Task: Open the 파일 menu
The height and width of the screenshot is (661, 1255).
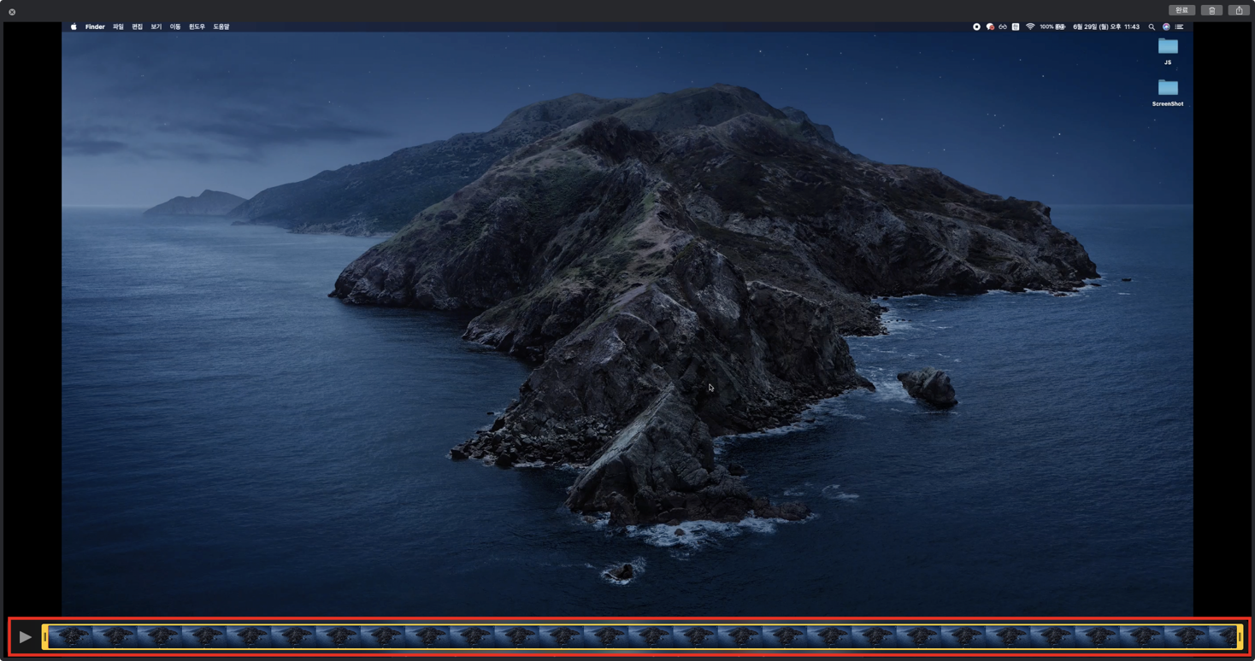Action: 118,26
